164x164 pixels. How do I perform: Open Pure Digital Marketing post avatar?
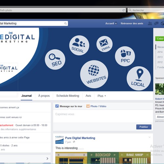[59, 140]
